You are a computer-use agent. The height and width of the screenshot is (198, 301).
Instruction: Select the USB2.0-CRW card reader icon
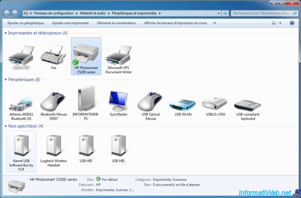[215, 104]
